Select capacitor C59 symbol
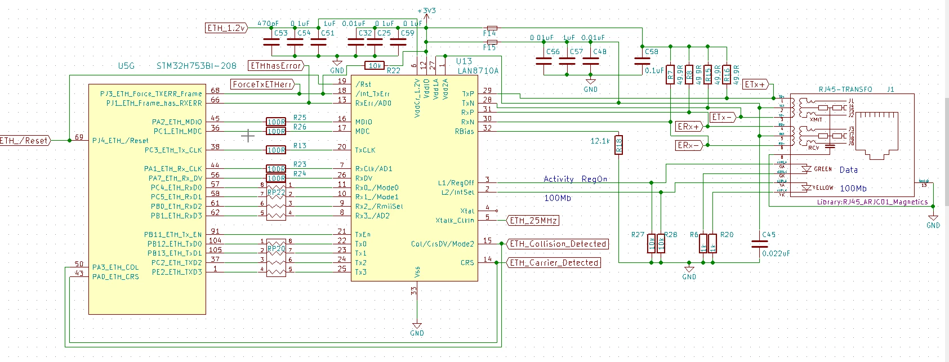 tap(398, 42)
